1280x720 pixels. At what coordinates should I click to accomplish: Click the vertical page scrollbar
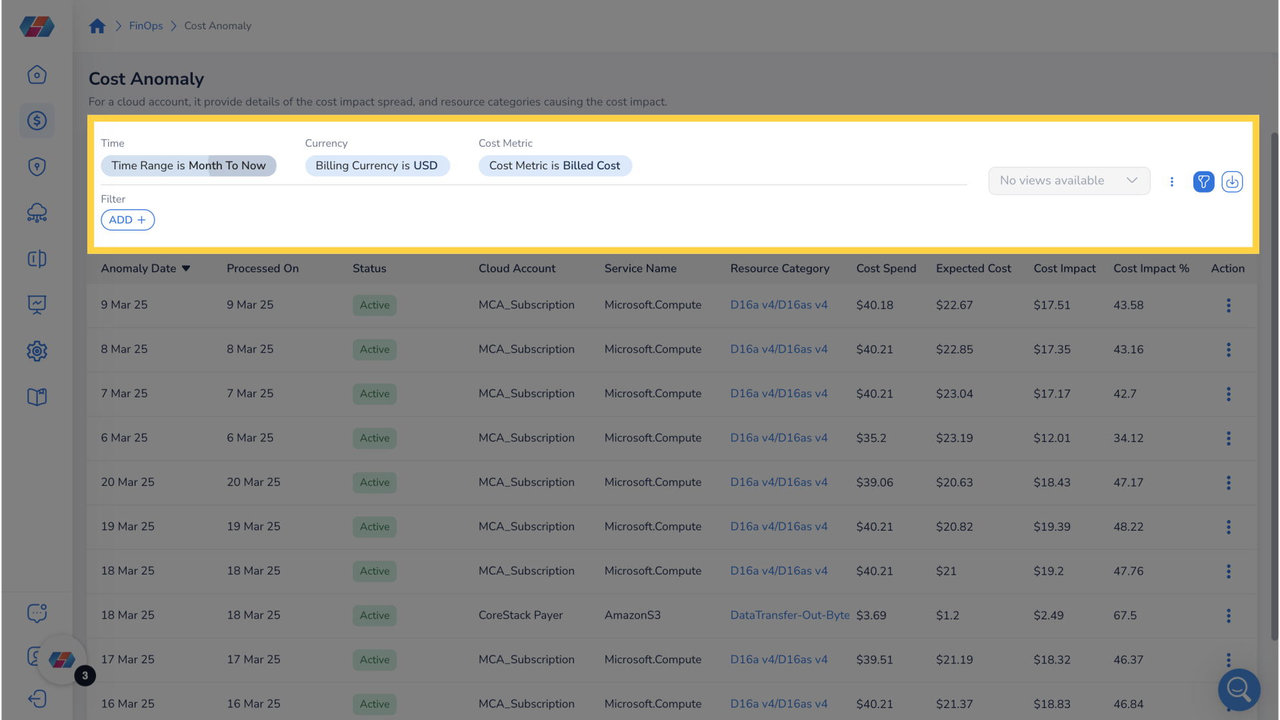click(x=1274, y=387)
